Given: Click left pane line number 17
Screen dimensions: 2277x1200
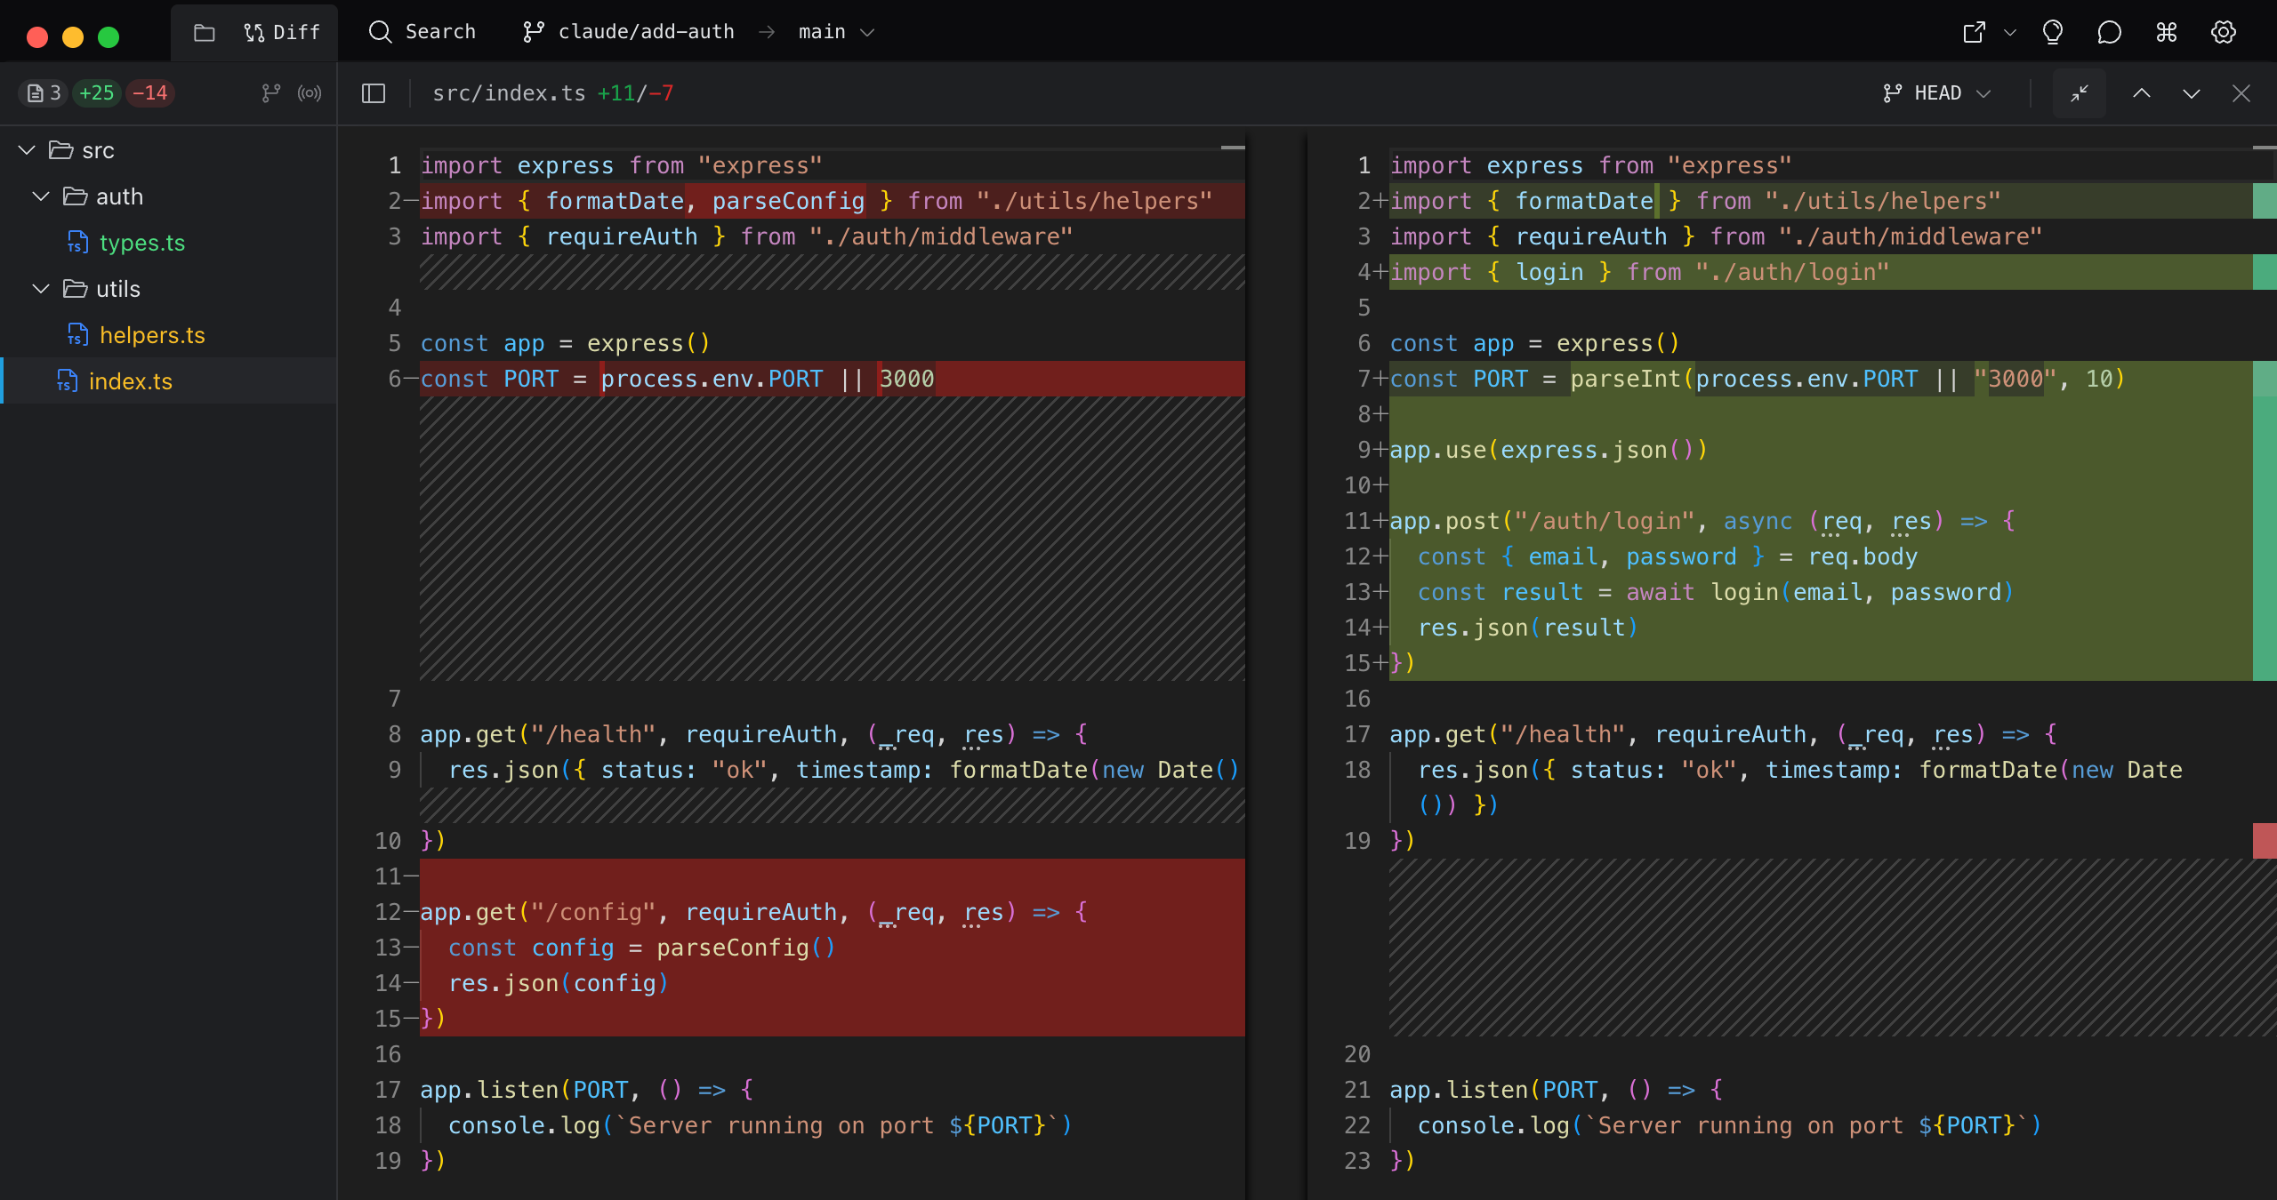Looking at the screenshot, I should click(388, 1090).
